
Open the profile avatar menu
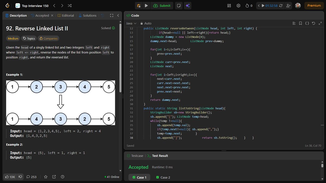[x=298, y=5]
